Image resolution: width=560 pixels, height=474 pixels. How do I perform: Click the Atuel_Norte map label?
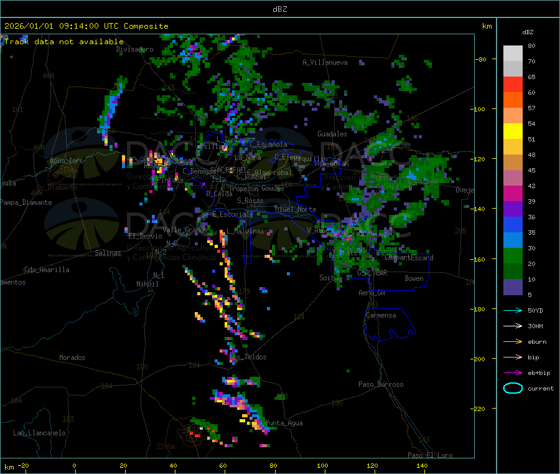(x=296, y=209)
